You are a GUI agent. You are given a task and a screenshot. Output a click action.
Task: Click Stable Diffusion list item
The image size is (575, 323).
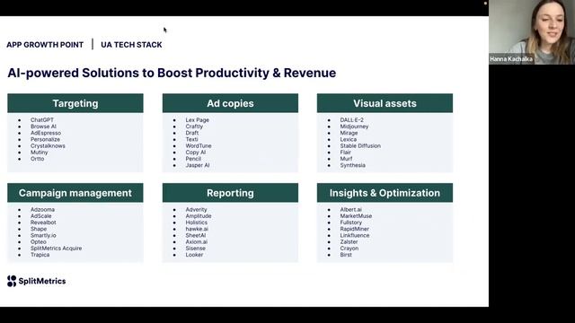[360, 145]
